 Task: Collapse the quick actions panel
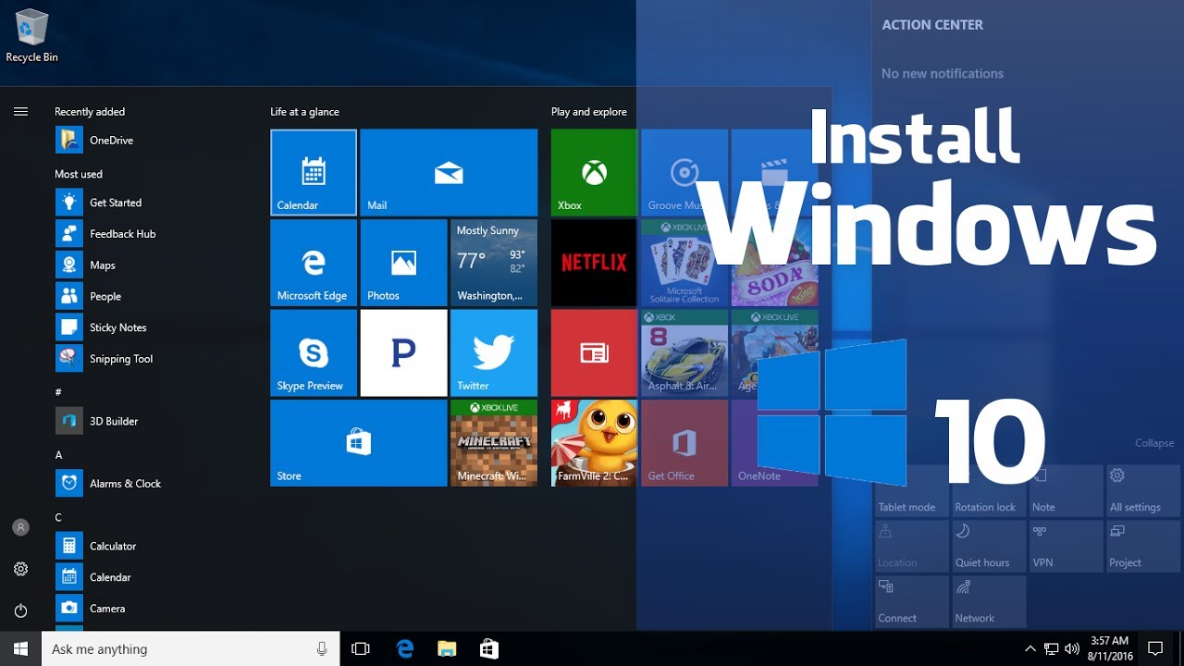coord(1154,443)
